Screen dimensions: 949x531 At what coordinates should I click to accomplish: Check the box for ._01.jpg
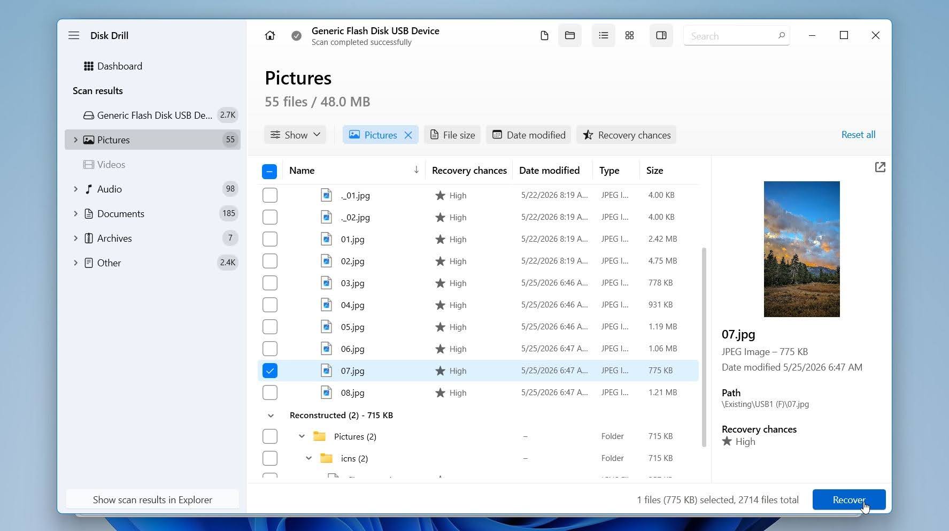270,195
